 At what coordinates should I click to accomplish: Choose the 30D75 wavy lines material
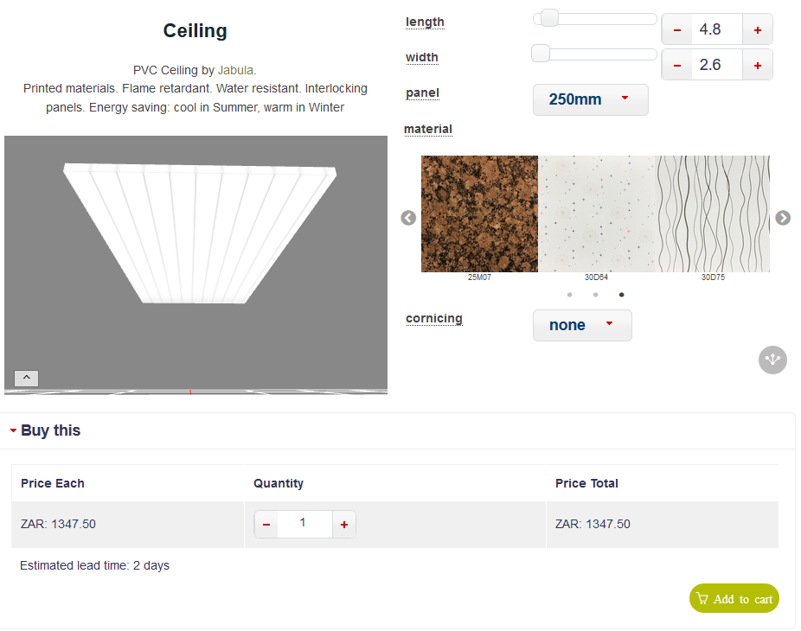click(713, 214)
